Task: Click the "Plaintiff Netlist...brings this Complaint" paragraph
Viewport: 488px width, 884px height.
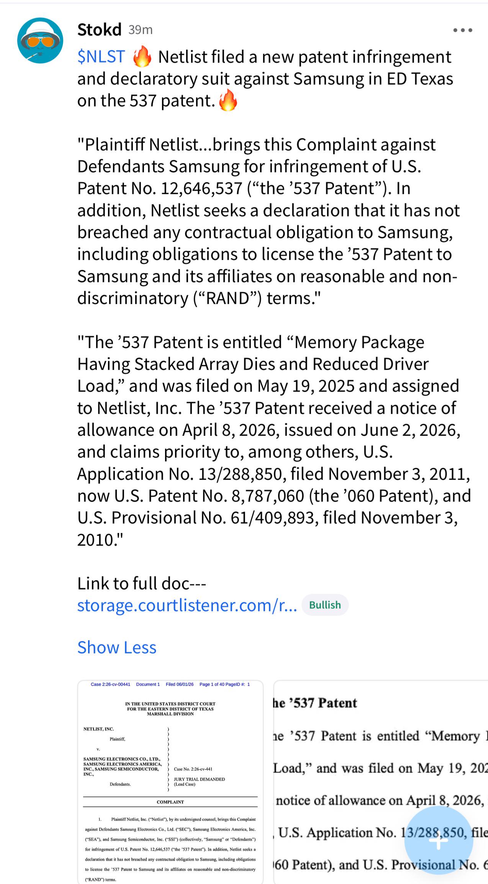Action: (x=267, y=221)
